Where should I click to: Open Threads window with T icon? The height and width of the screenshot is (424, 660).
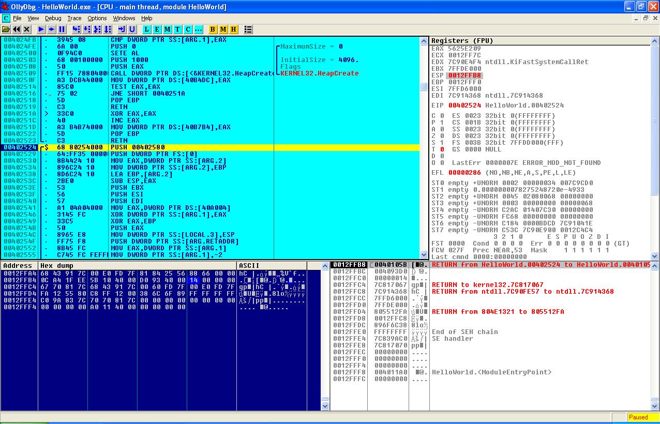pos(178,29)
